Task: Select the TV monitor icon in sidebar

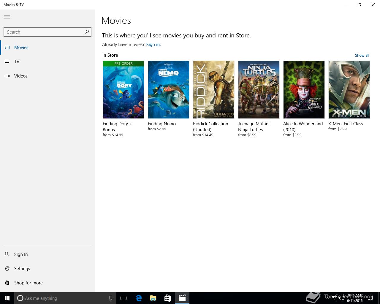Action: (7, 61)
